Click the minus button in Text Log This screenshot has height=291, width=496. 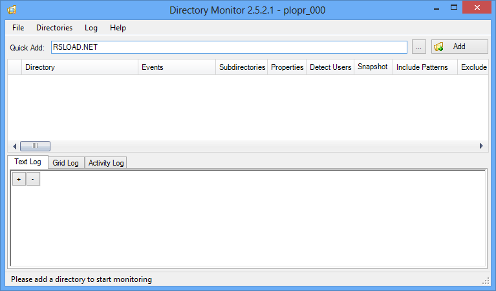(33, 179)
